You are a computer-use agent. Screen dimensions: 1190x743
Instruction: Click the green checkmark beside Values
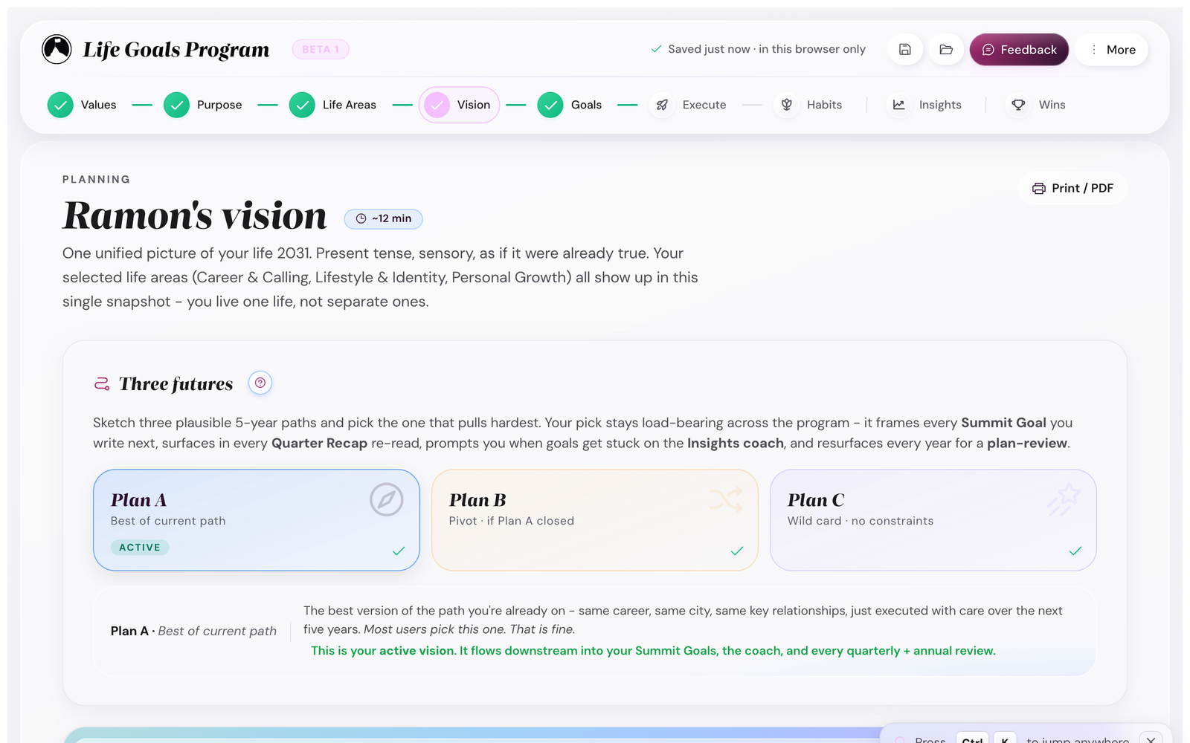60,105
